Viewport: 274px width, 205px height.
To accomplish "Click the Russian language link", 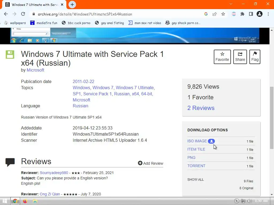I will pyautogui.click(x=80, y=106).
